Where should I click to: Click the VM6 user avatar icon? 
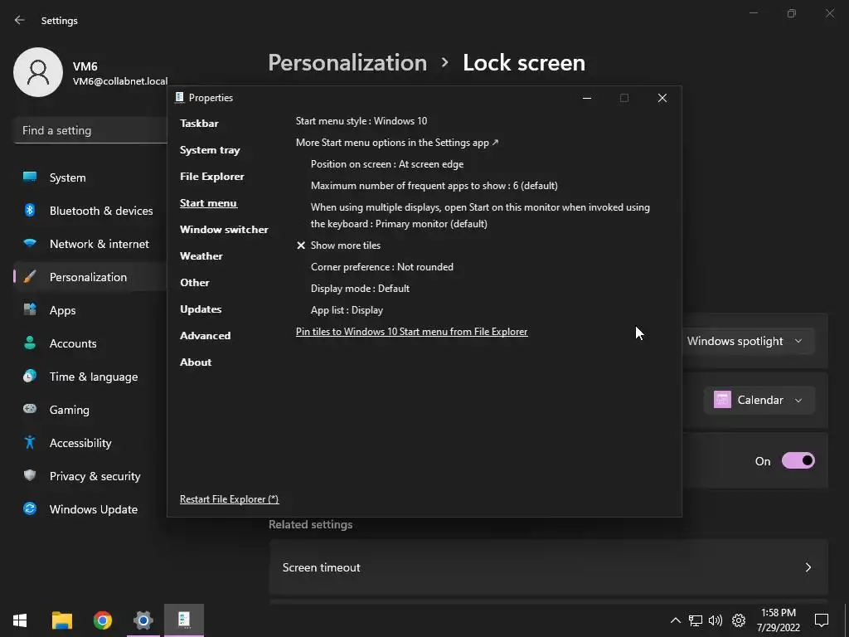tap(38, 72)
